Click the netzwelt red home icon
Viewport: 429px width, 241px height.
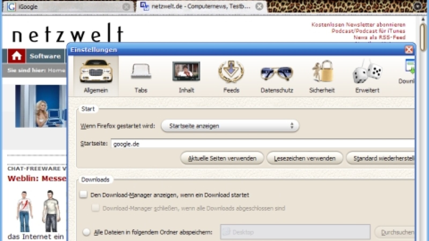pyautogui.click(x=16, y=56)
